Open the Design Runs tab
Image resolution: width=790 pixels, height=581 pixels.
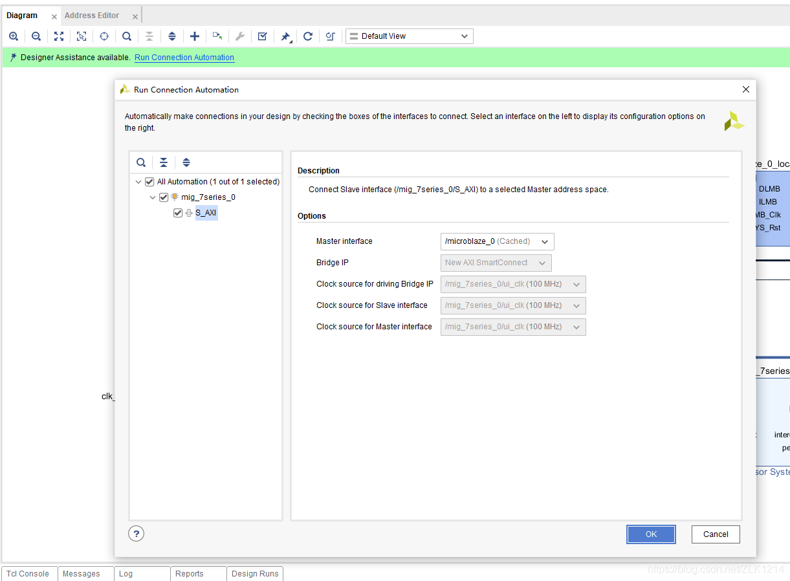[255, 574]
